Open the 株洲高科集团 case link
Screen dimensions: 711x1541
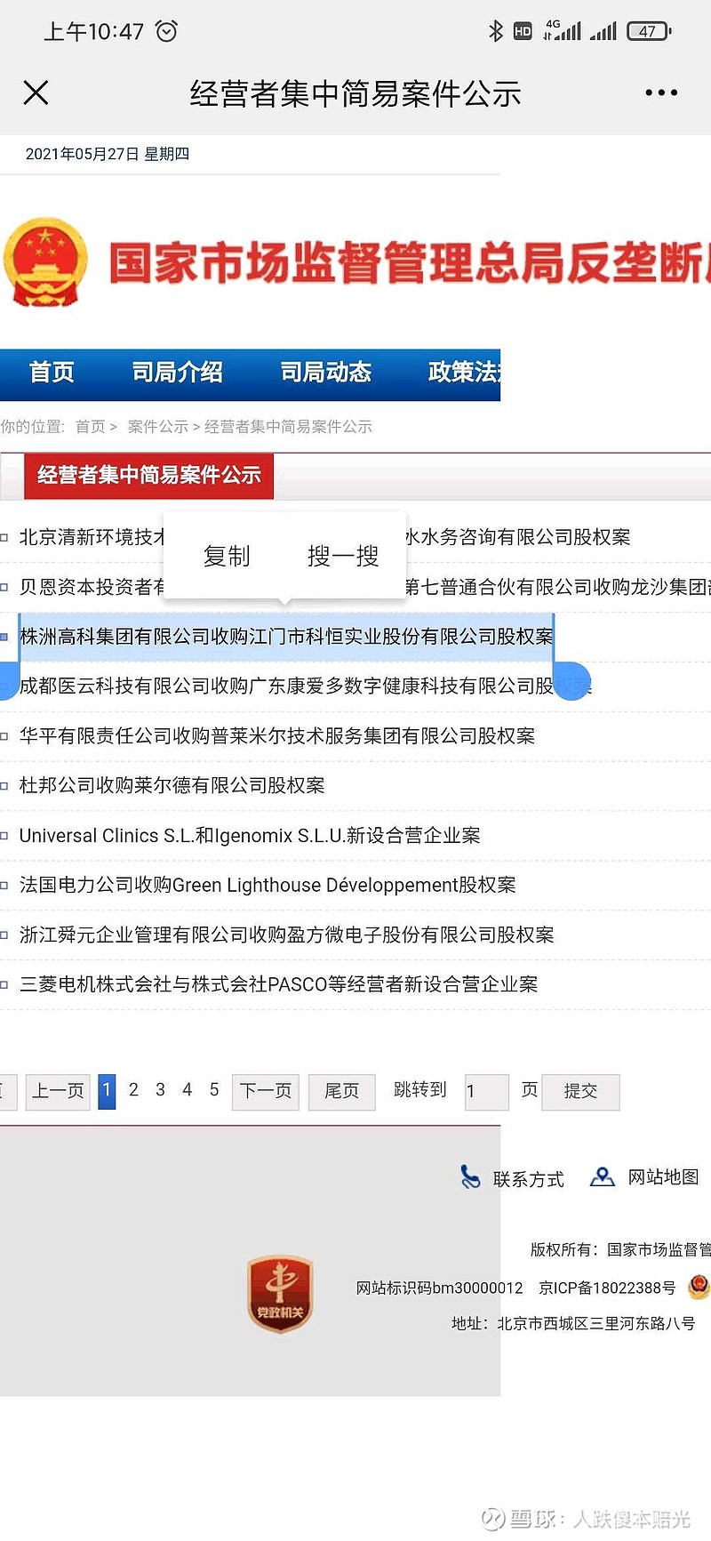[286, 637]
